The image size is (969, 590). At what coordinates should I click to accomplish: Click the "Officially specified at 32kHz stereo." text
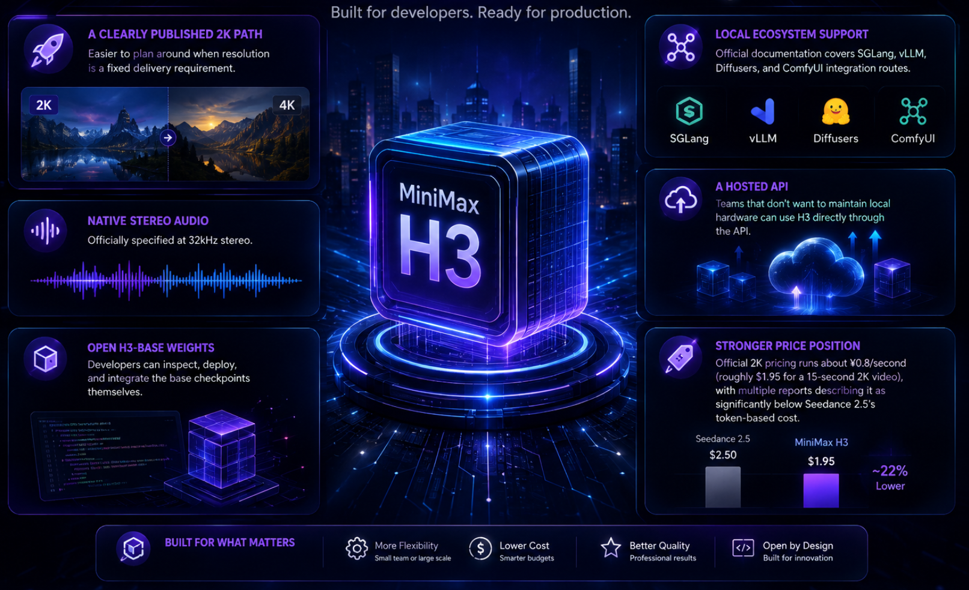tap(170, 240)
